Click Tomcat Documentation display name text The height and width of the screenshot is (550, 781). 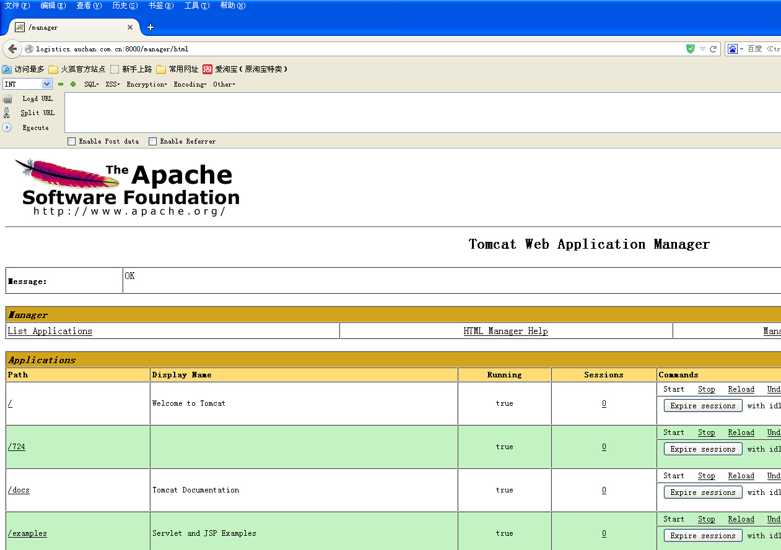click(x=196, y=490)
